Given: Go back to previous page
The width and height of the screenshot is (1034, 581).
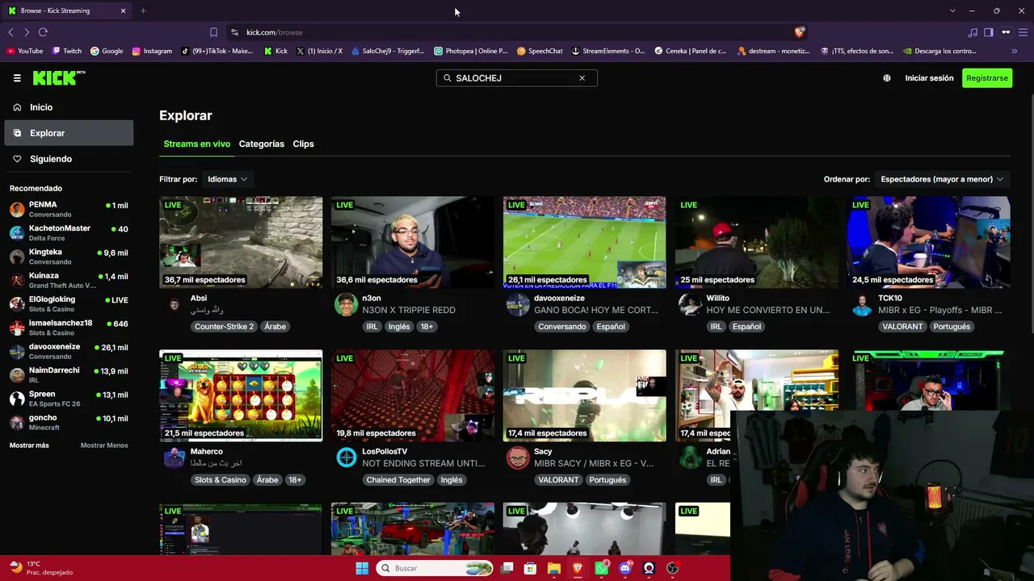Looking at the screenshot, I should [x=11, y=32].
